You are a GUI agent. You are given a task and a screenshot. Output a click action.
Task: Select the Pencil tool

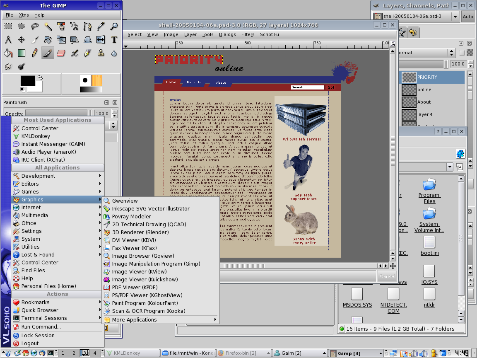[35, 53]
